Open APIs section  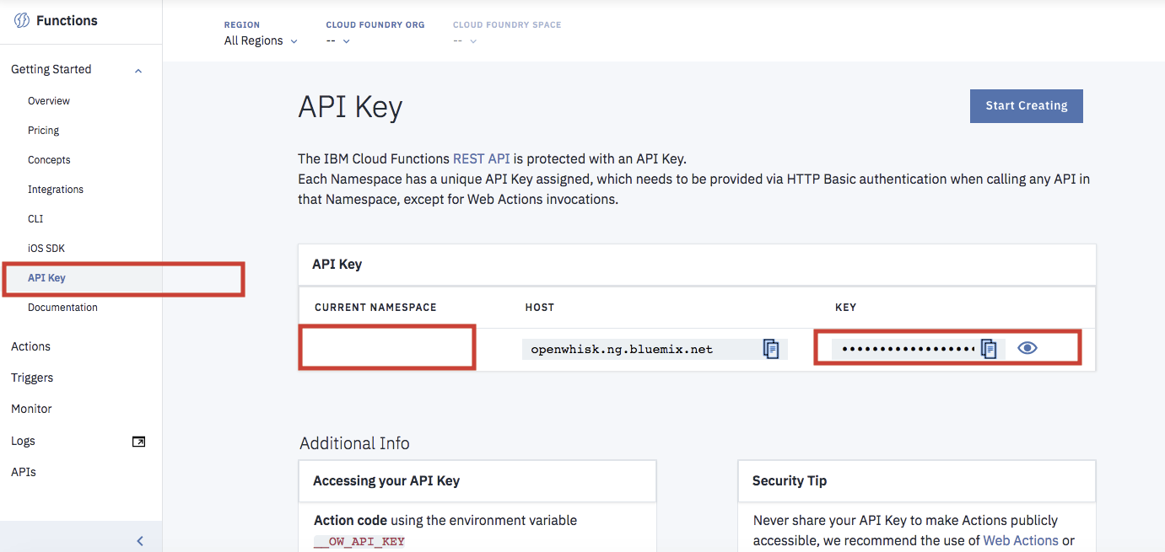click(24, 472)
